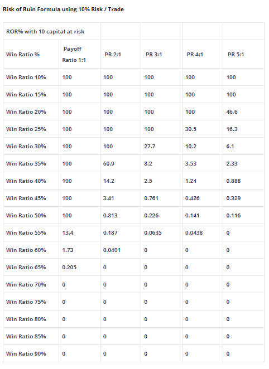This screenshot has height=369, width=269.
Task: Select the ROR% with 10 capital header cell
Action: (x=51, y=31)
